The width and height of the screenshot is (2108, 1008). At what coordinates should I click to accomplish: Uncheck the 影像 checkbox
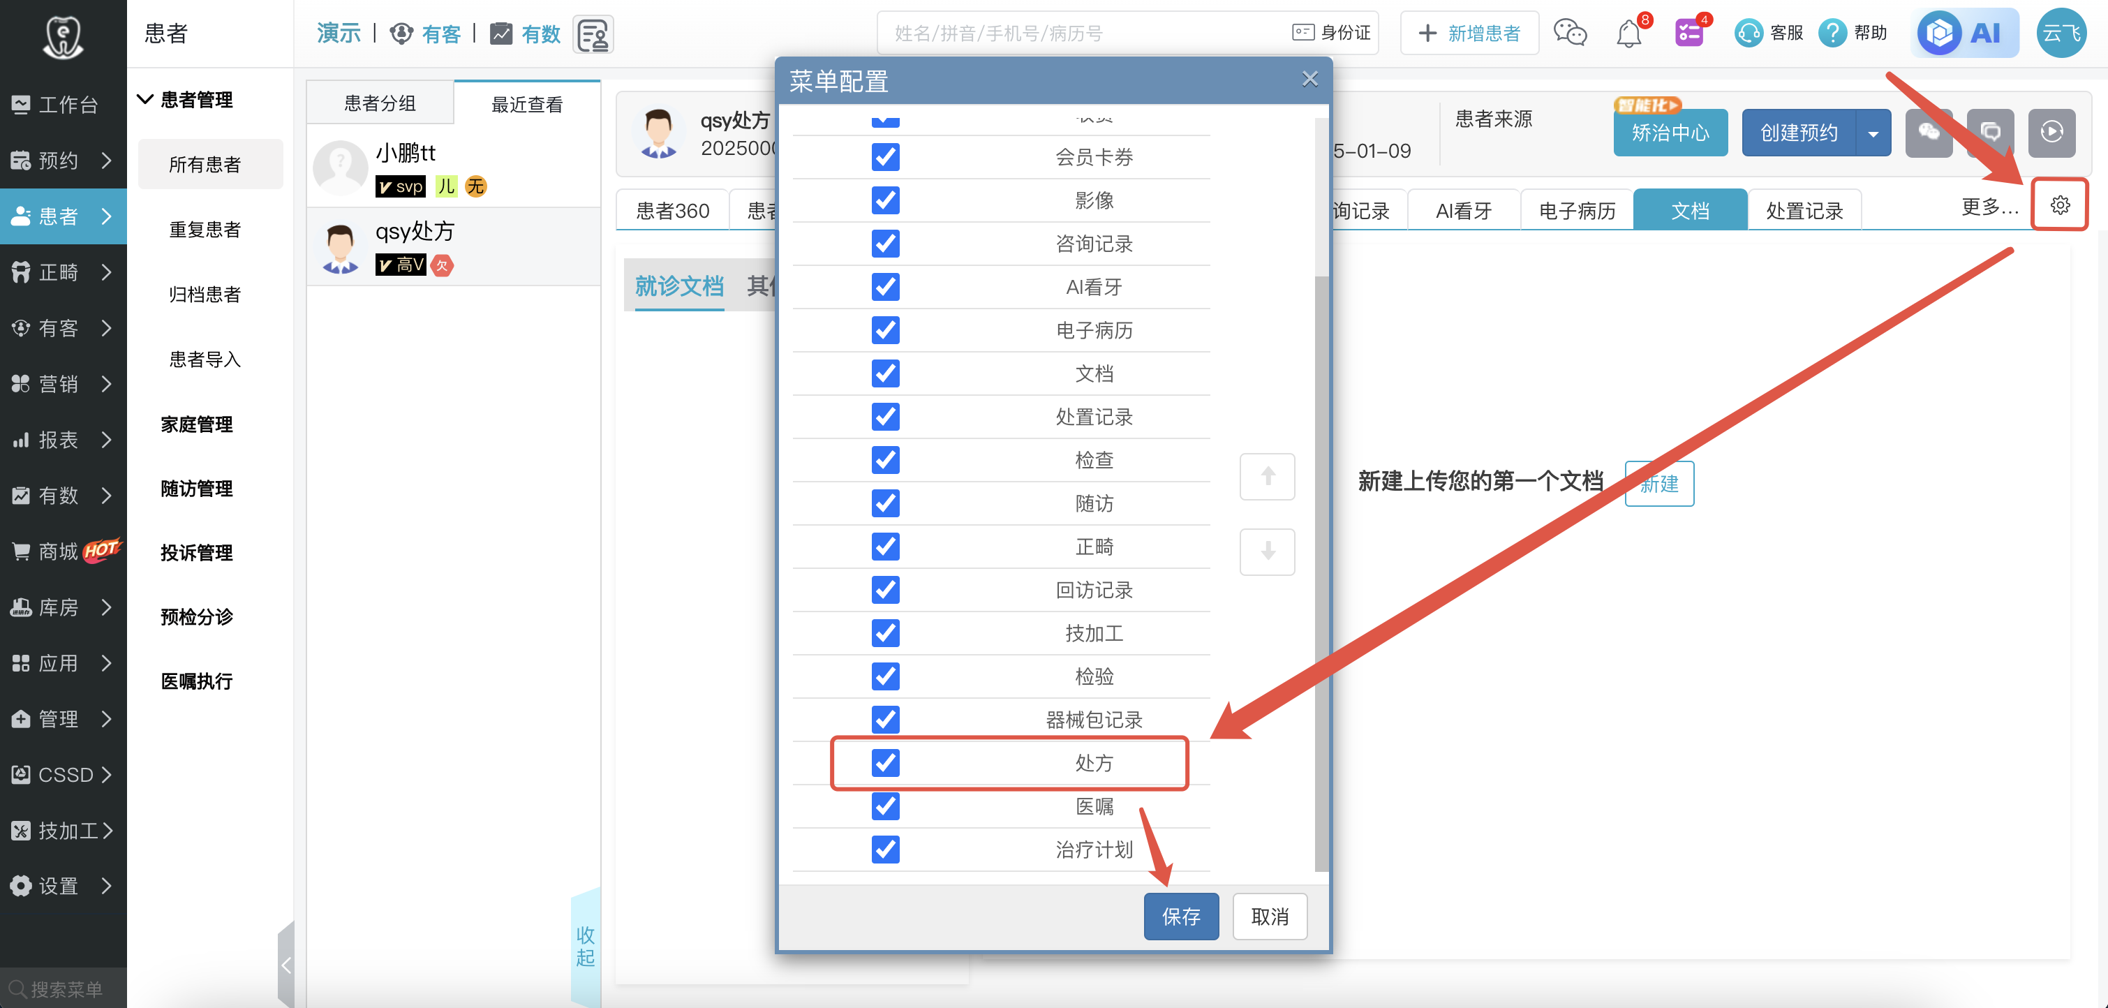pos(885,200)
